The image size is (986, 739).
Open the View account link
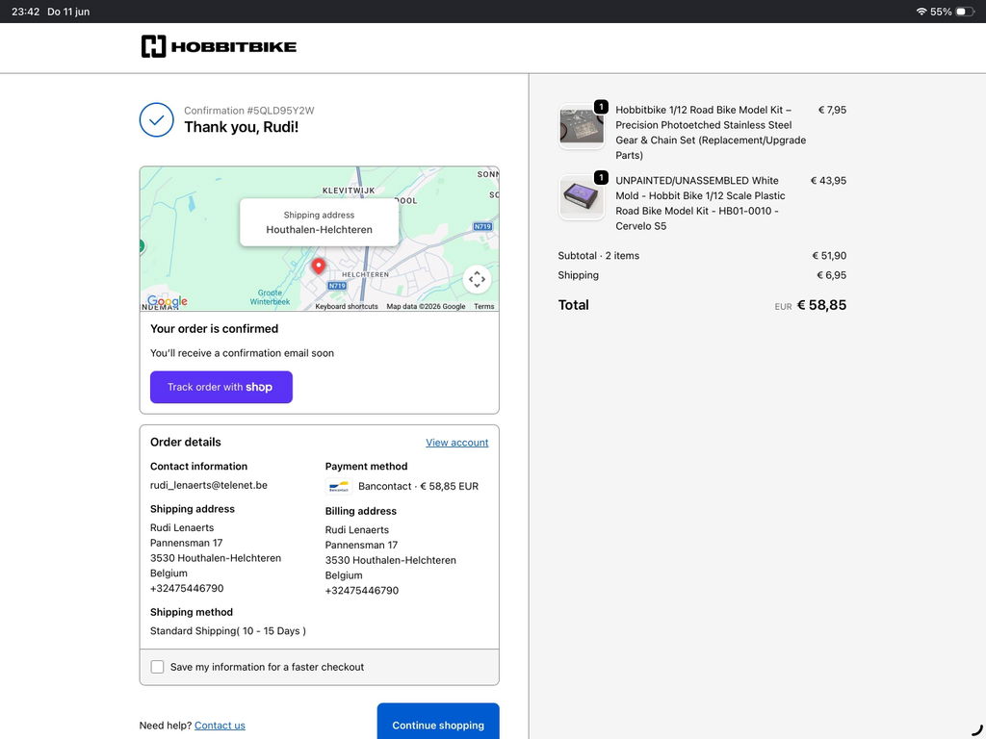click(457, 443)
